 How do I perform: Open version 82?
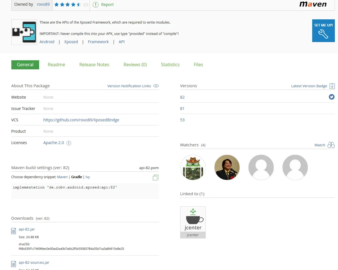[182, 97]
